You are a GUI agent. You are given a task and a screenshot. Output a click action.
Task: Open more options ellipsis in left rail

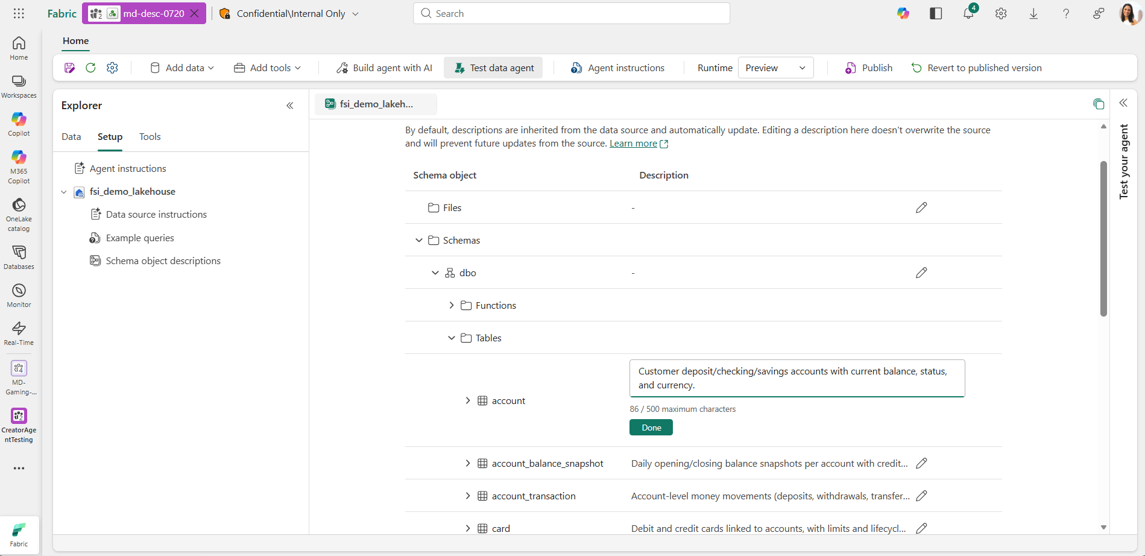[x=19, y=468]
